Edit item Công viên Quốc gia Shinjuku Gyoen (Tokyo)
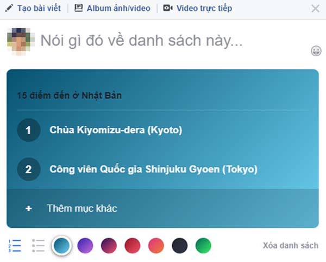Viewport: 326px width, 262px height. click(x=153, y=169)
